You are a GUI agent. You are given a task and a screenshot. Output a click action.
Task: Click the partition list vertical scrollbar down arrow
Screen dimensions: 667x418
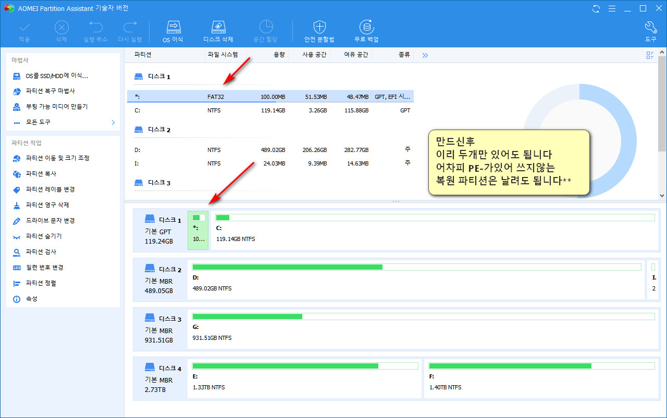(x=662, y=195)
